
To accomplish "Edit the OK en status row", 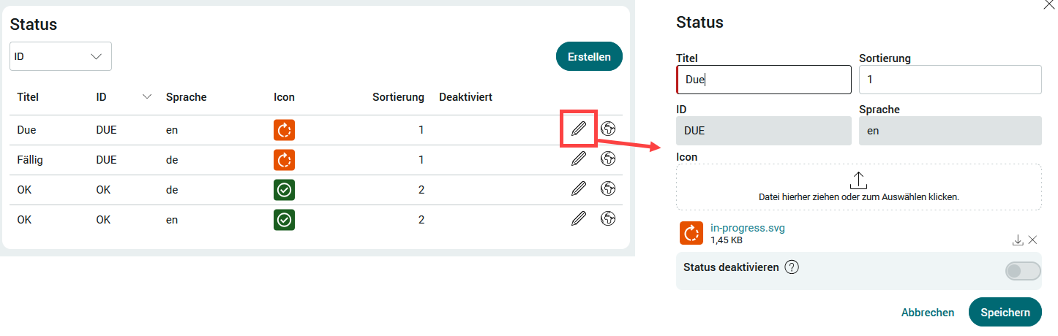I will coord(579,218).
